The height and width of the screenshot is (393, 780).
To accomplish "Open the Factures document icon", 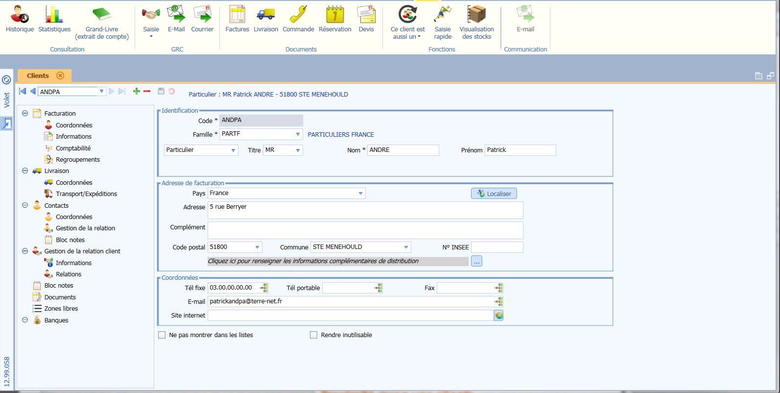I will click(x=237, y=19).
